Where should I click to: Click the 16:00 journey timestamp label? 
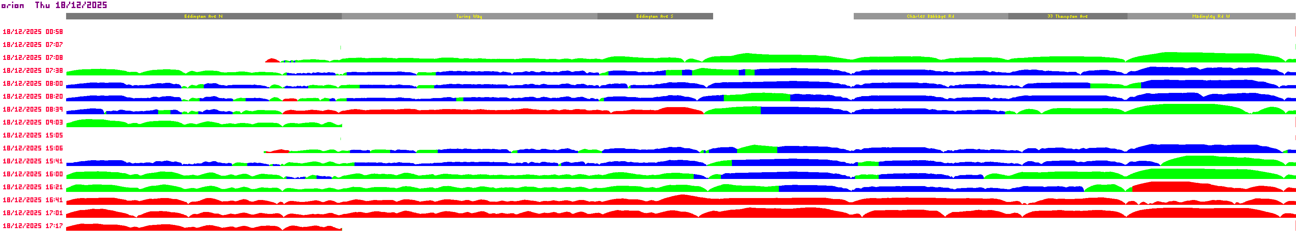point(33,174)
